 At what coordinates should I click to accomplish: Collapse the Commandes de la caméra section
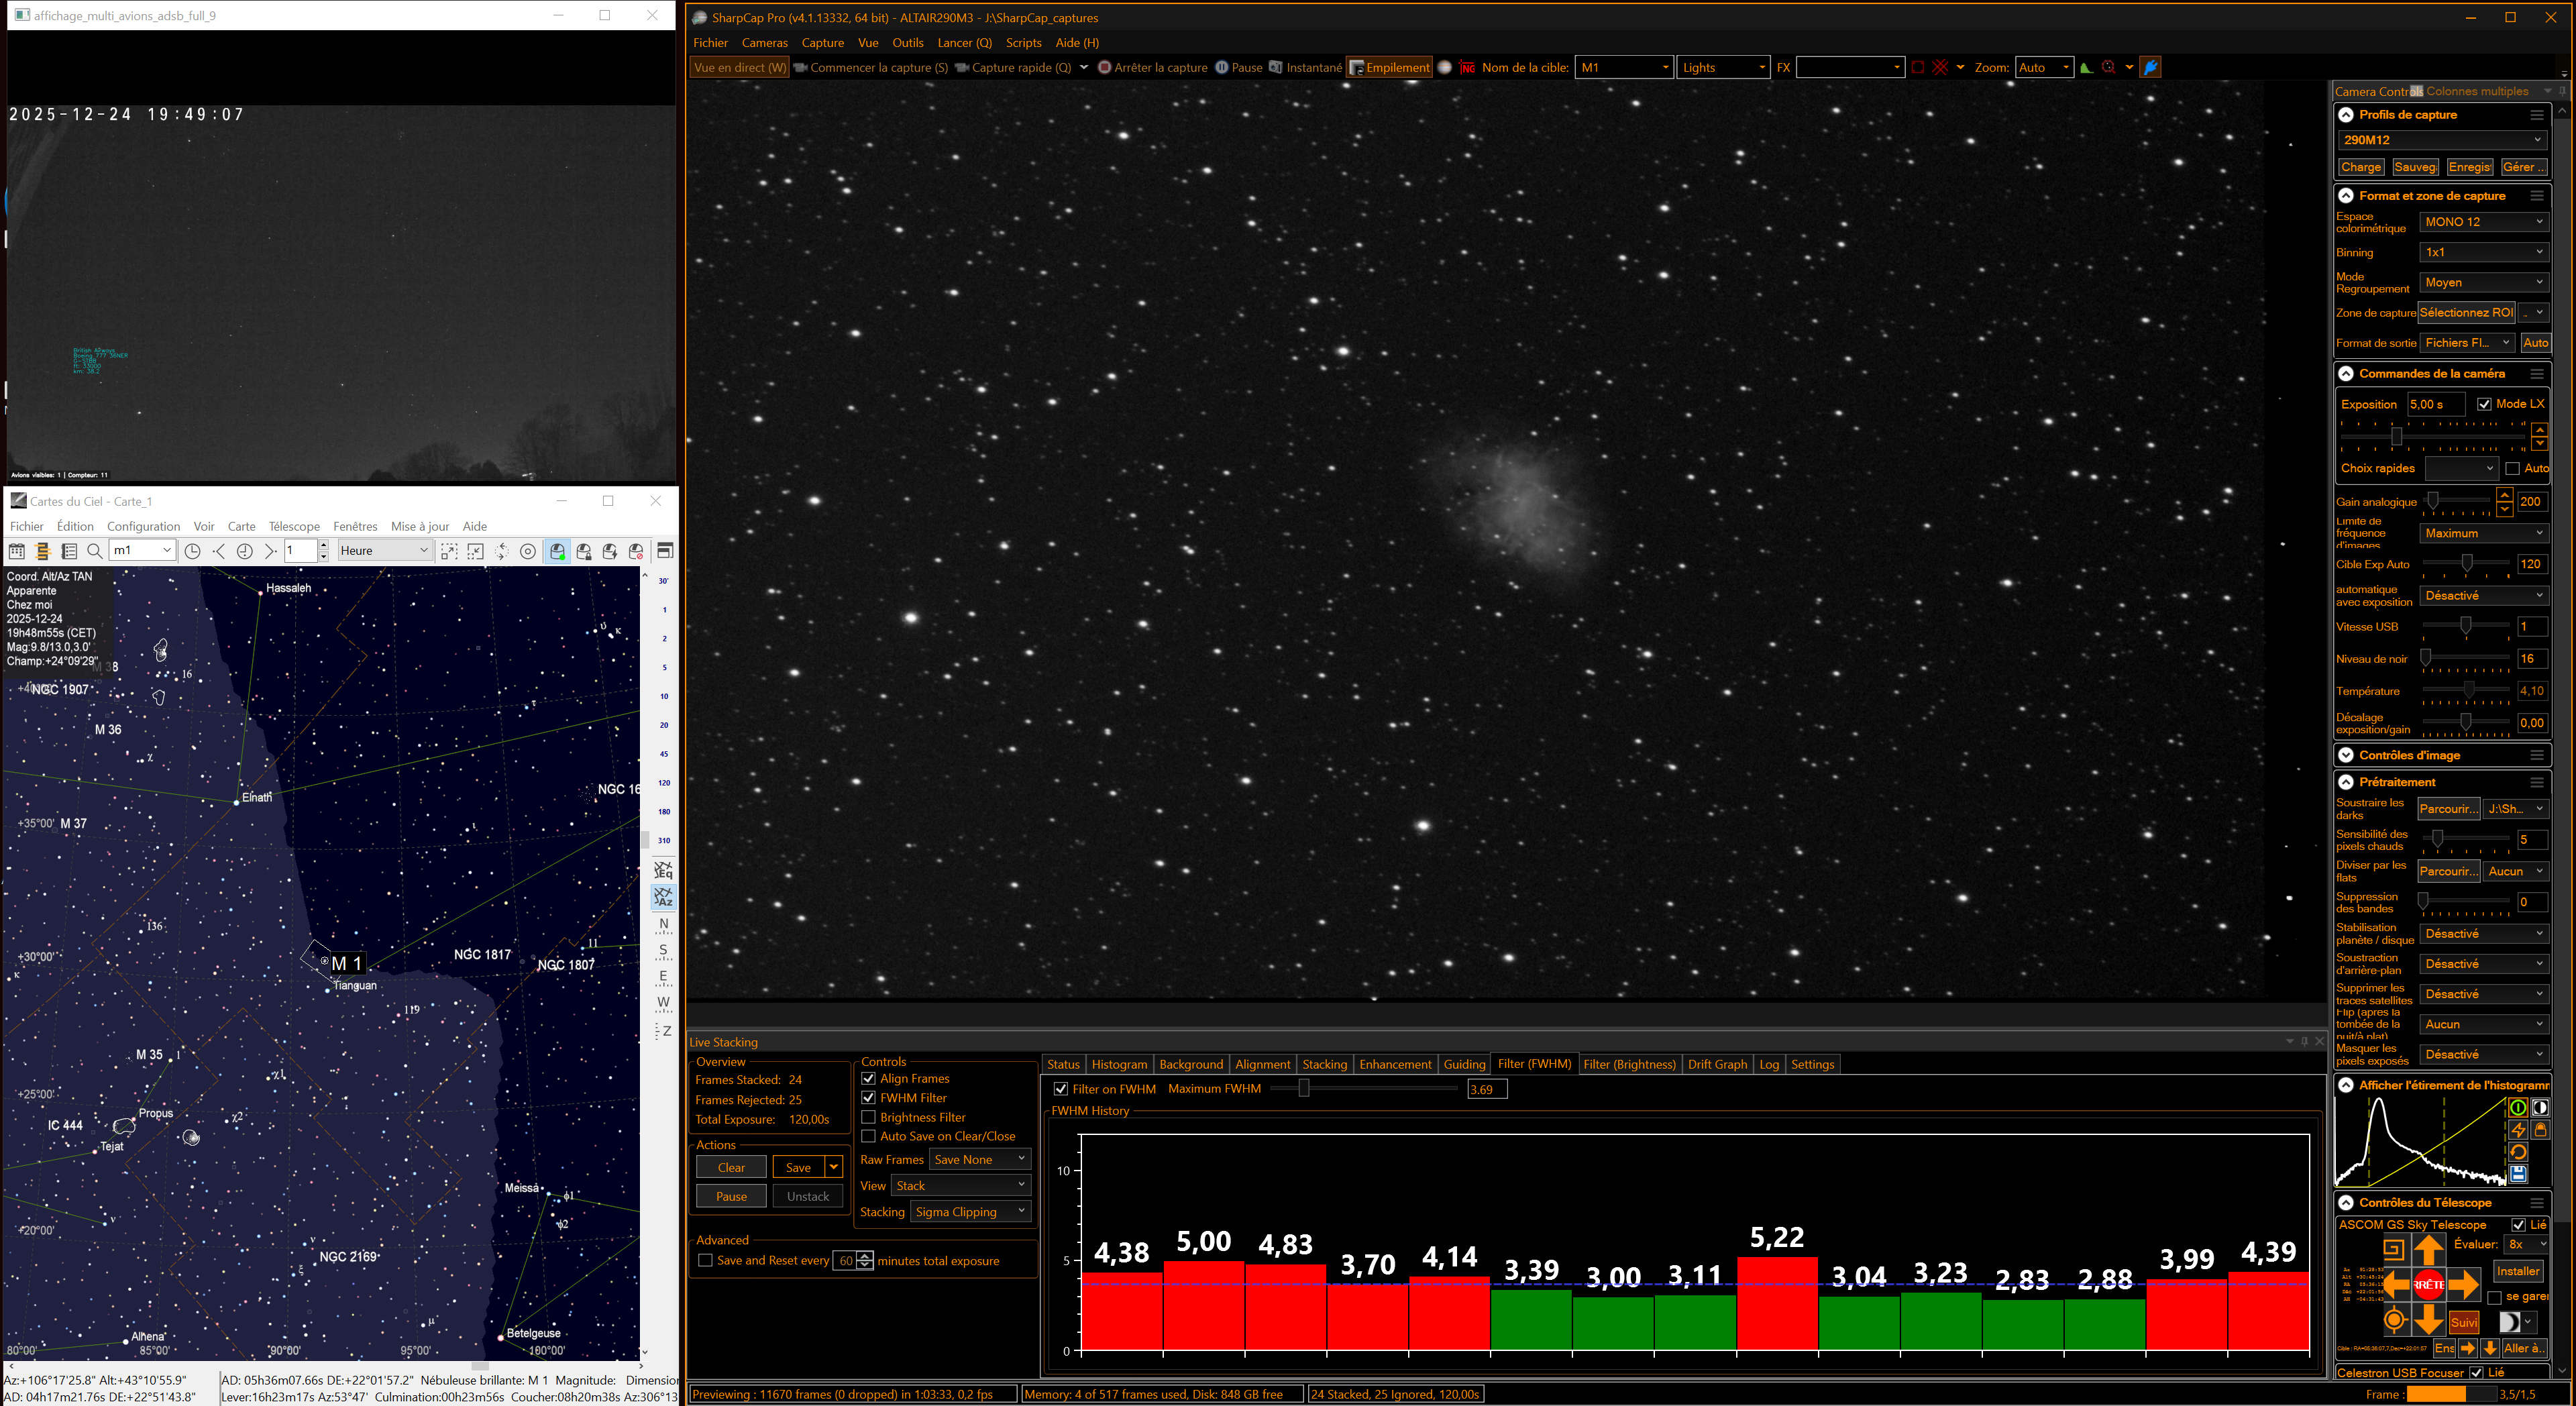pos(2346,373)
